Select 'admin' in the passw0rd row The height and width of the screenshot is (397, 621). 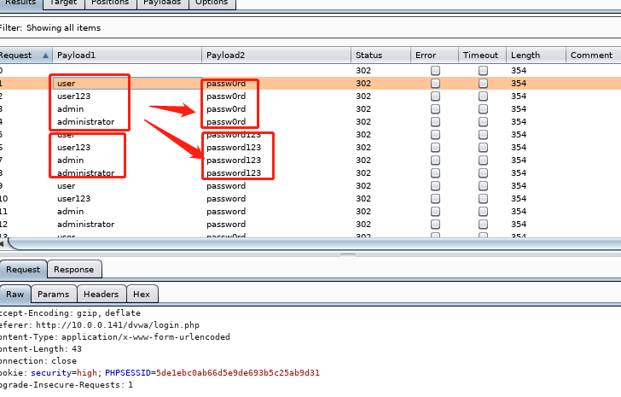[x=71, y=109]
